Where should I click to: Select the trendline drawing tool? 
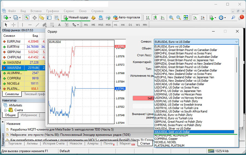tap(37, 25)
